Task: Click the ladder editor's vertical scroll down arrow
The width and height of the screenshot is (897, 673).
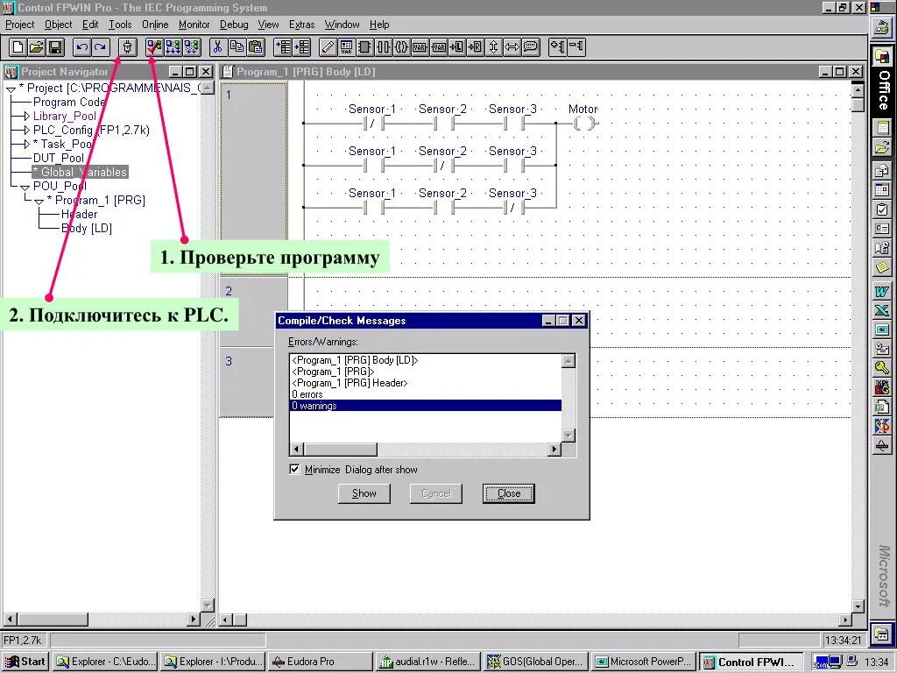Action: tap(858, 606)
